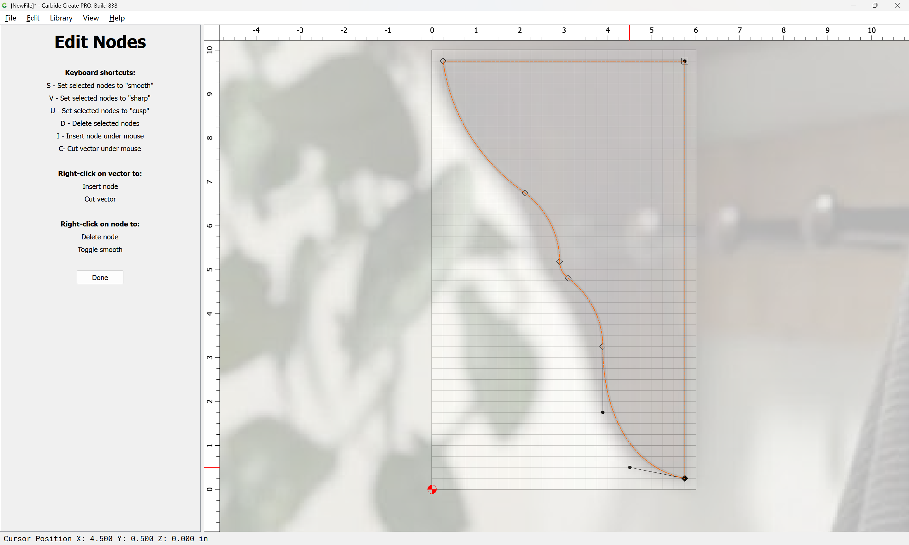The height and width of the screenshot is (545, 909).
Task: Select the diamond node near ruler Y 5.2
Action: point(559,261)
